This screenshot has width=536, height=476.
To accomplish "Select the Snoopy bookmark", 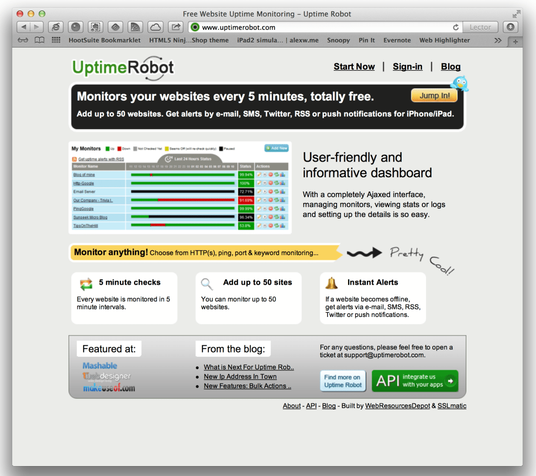I will click(339, 40).
